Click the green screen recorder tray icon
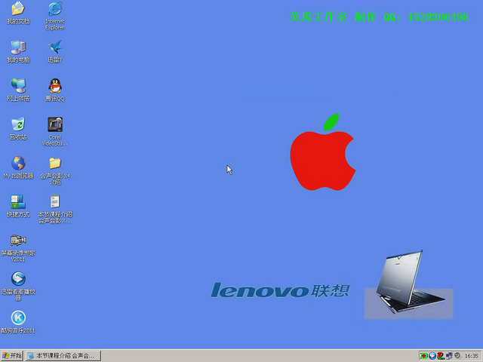The image size is (483, 362). click(x=424, y=356)
